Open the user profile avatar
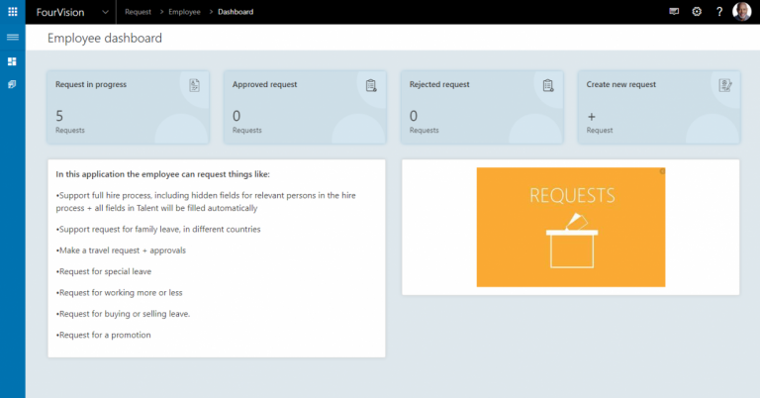The image size is (760, 398). 741,12
